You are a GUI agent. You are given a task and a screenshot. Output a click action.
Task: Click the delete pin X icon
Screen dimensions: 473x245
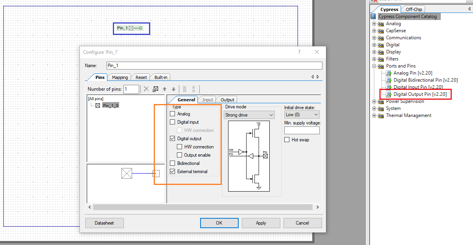coord(146,89)
